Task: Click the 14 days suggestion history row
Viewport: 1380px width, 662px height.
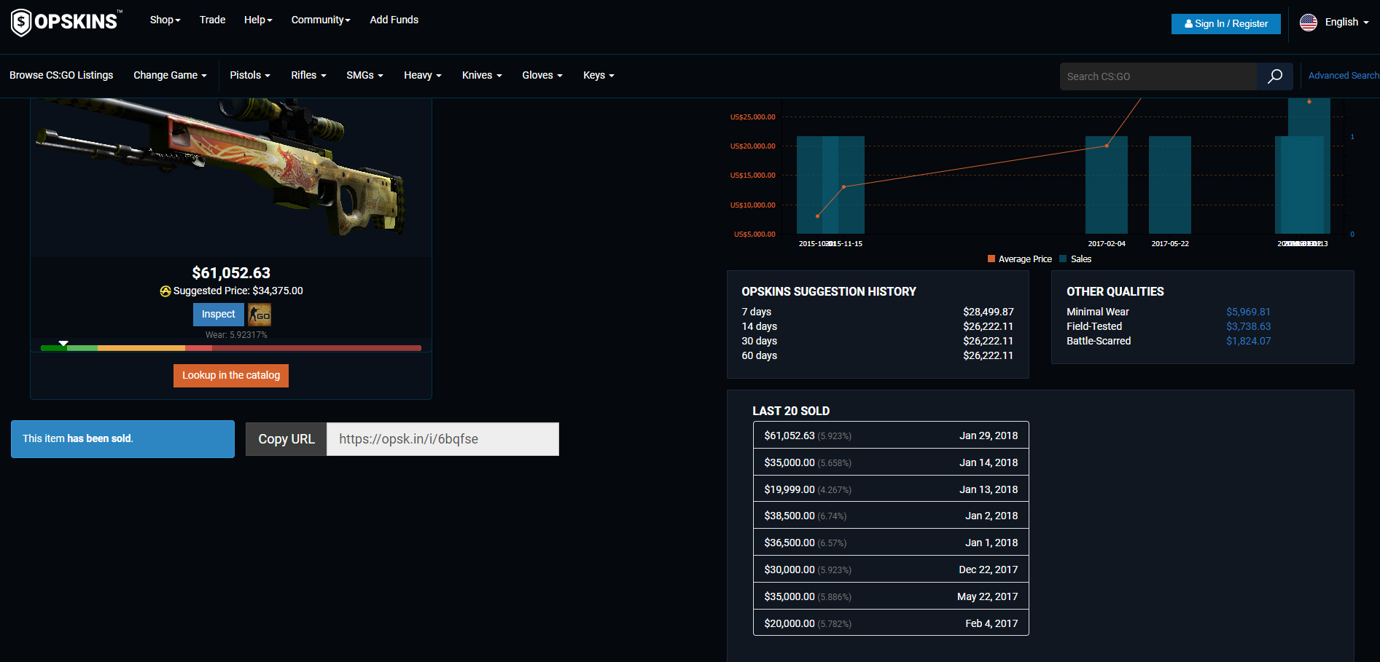Action: pyautogui.click(x=878, y=326)
